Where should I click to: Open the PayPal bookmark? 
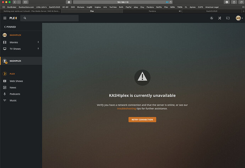pyautogui.click(x=129, y=7)
